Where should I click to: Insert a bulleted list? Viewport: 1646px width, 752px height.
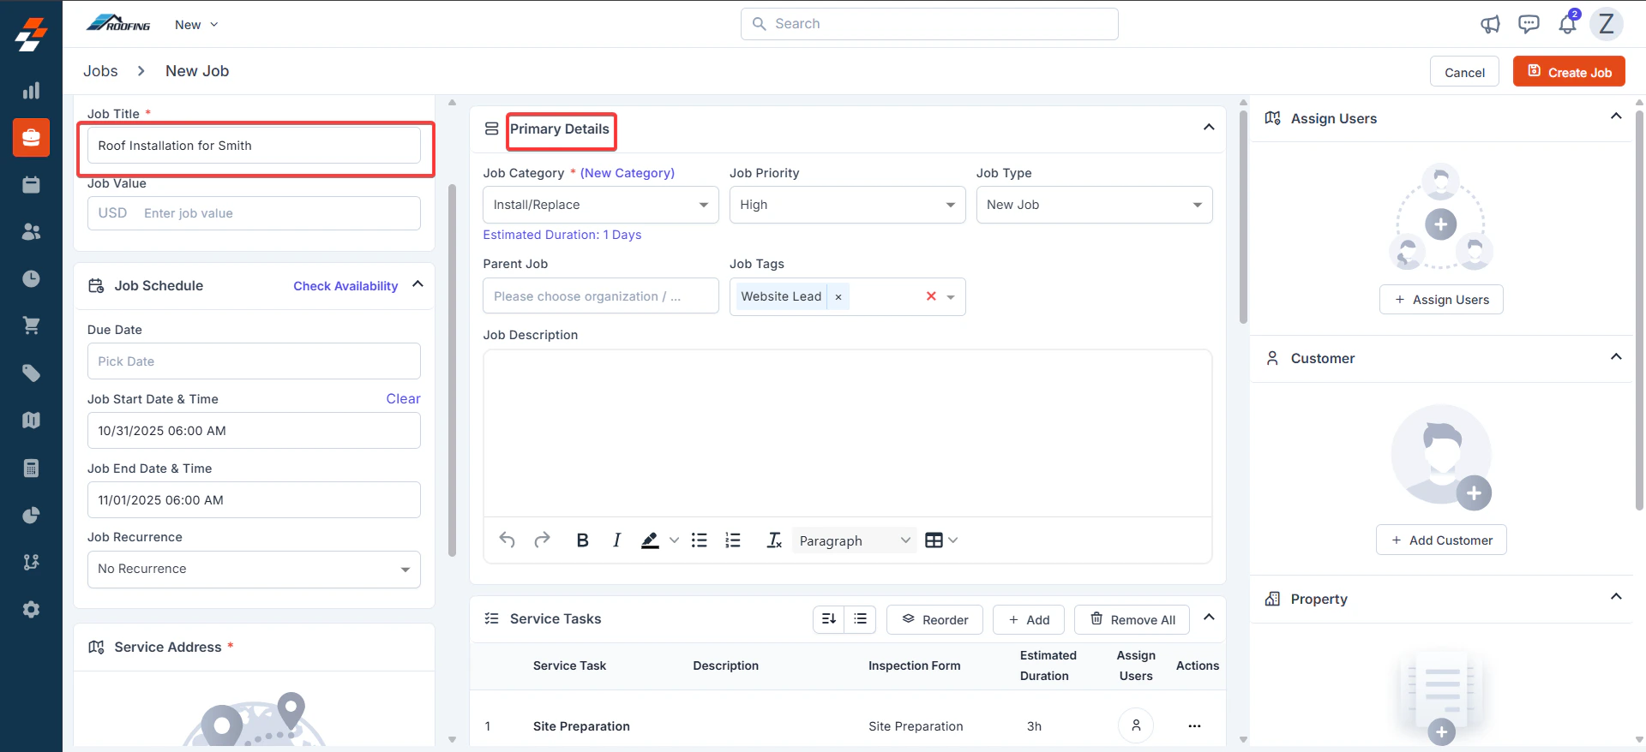coord(700,540)
